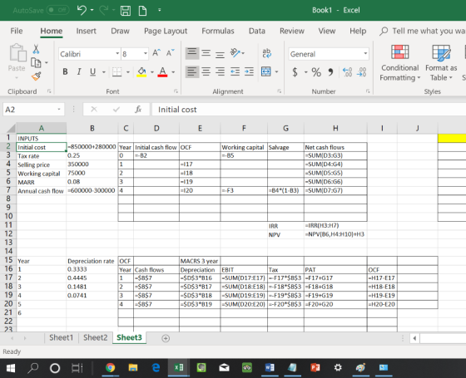This screenshot has width=466, height=378.
Task: Select Align Left icon
Action: pyautogui.click(x=192, y=71)
